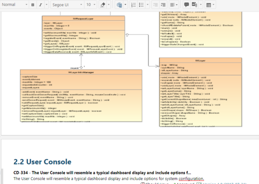
Task: Click the add comment speech bubble icon
Action: 186,5
